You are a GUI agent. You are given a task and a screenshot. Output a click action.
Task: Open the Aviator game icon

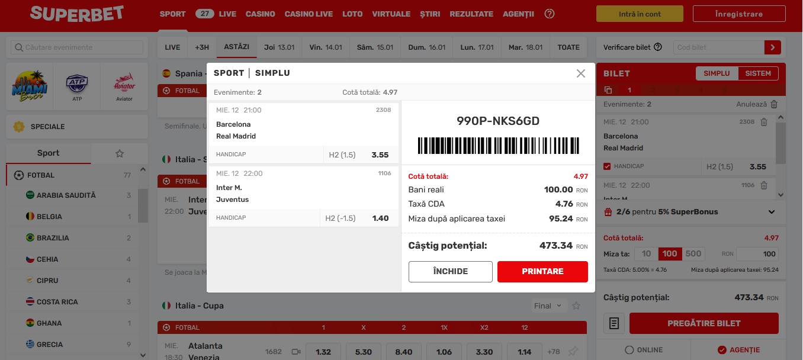click(x=124, y=86)
